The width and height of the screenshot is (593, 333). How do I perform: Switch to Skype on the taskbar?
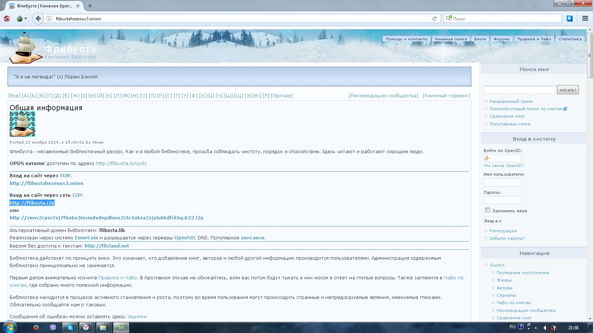70,327
